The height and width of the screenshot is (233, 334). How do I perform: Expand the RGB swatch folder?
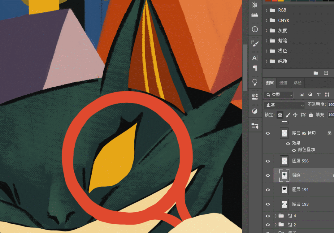[267, 10]
